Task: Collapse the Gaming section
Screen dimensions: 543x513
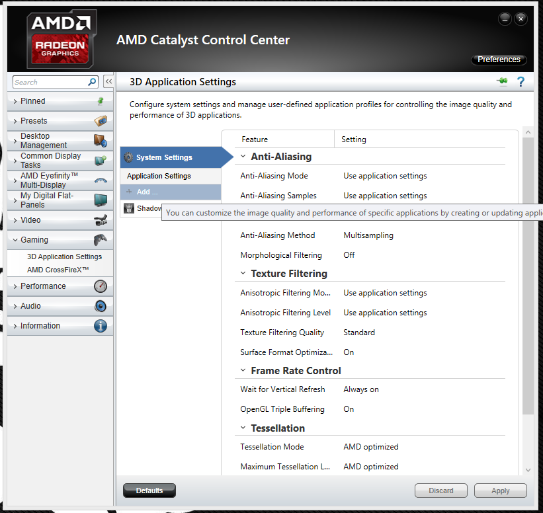Action: 15,239
